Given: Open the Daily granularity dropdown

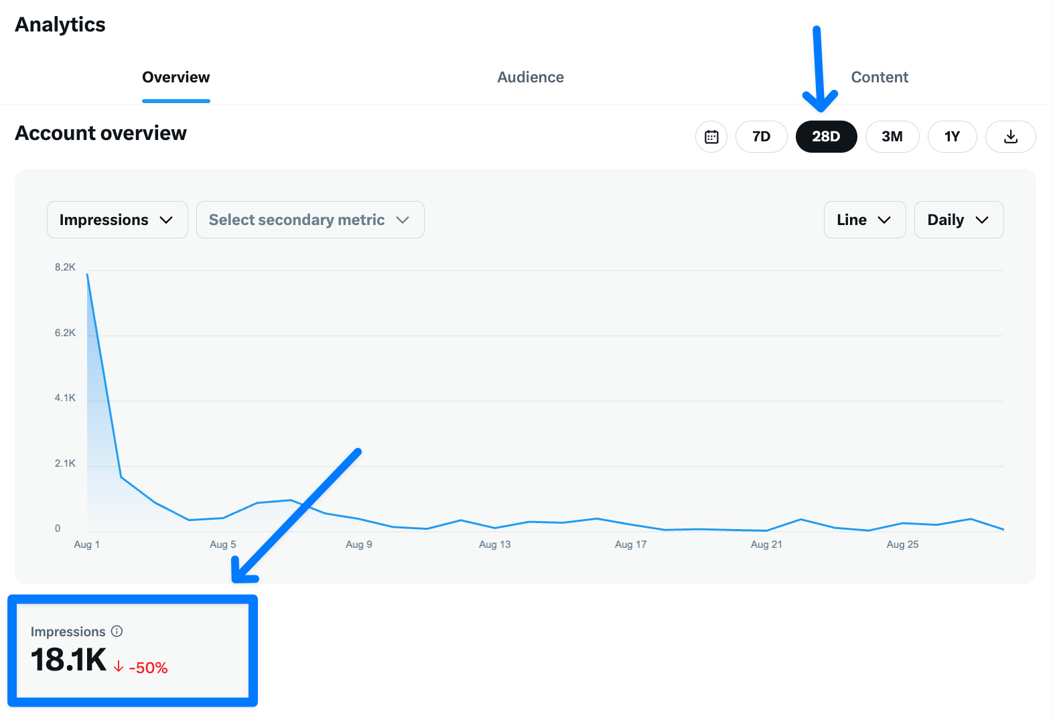Looking at the screenshot, I should (x=959, y=220).
